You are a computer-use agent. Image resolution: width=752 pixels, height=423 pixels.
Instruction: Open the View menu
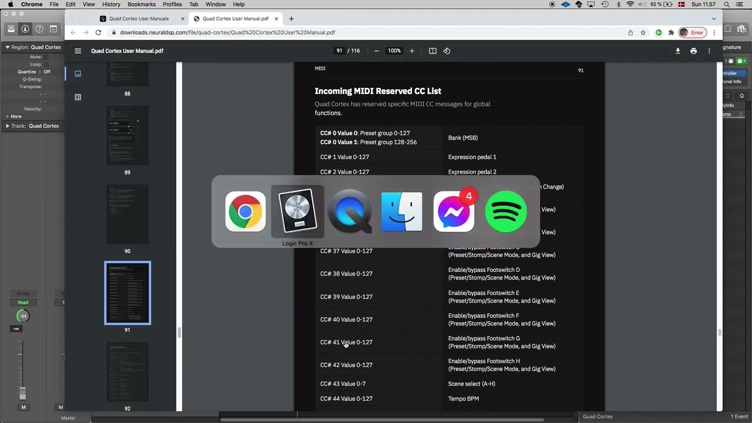click(89, 4)
